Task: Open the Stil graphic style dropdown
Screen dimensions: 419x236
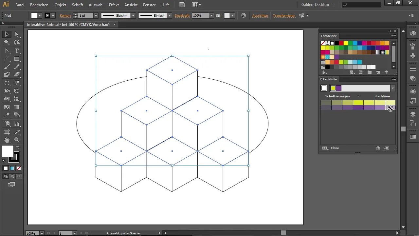Action: click(x=232, y=15)
